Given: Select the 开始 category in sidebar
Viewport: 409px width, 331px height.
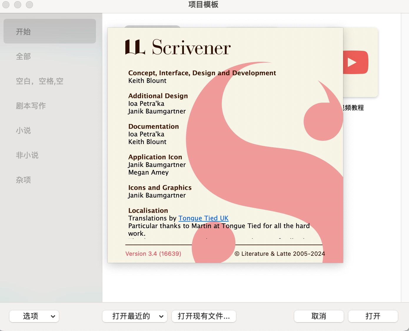Looking at the screenshot, I should click(50, 31).
